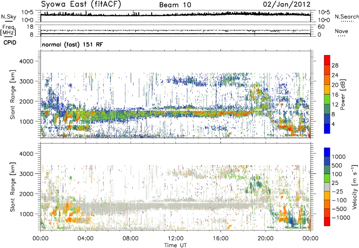Click the "18" frequency axis tick label
Image resolution: width=359 pixels, height=248 pixels.
coord(30,27)
